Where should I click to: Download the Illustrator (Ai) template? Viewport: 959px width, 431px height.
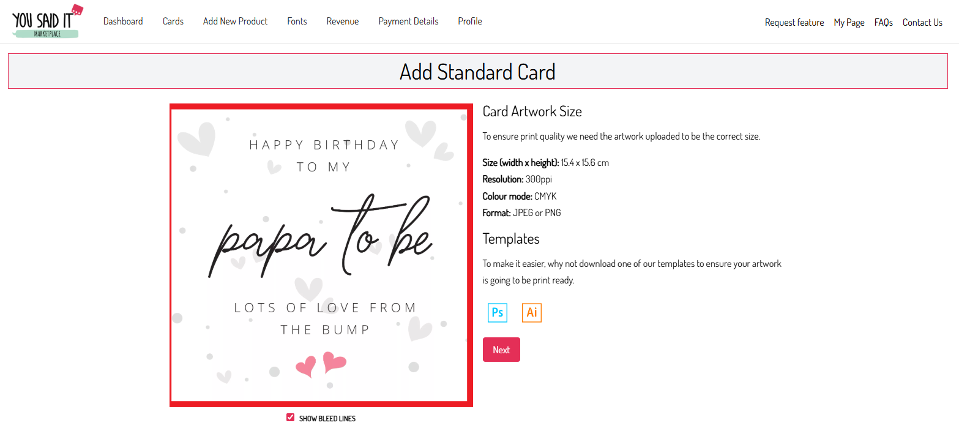tap(532, 312)
